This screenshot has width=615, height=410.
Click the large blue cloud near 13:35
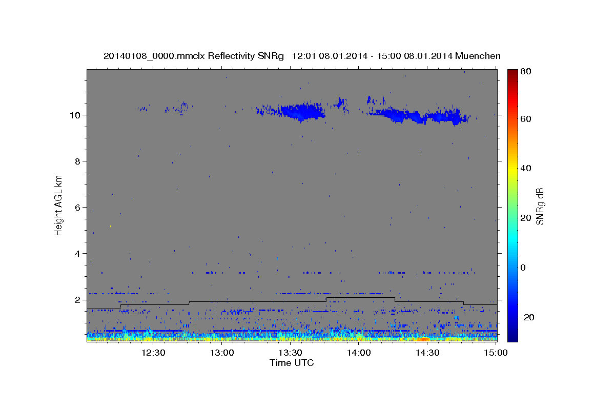302,111
